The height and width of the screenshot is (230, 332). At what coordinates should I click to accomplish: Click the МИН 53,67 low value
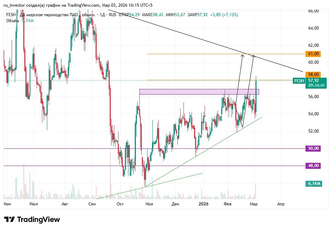pos(175,15)
